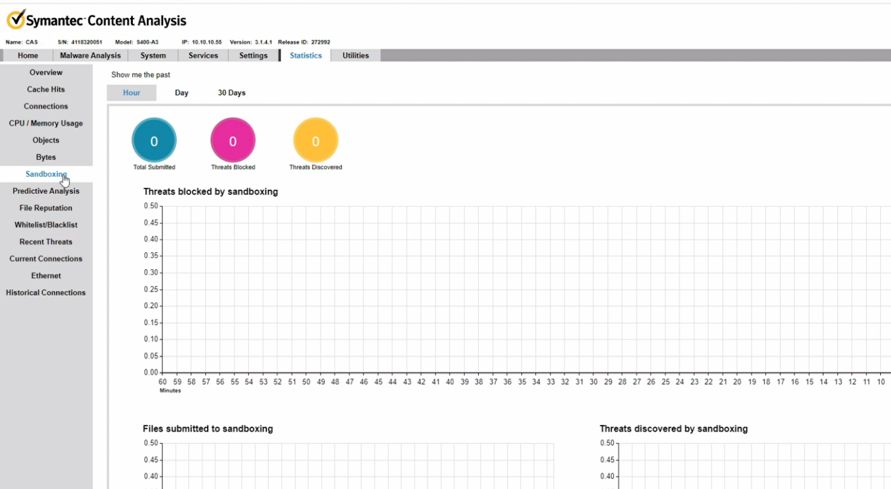Open the Whitelist/Blacklist page
891x489 pixels.
pos(46,225)
